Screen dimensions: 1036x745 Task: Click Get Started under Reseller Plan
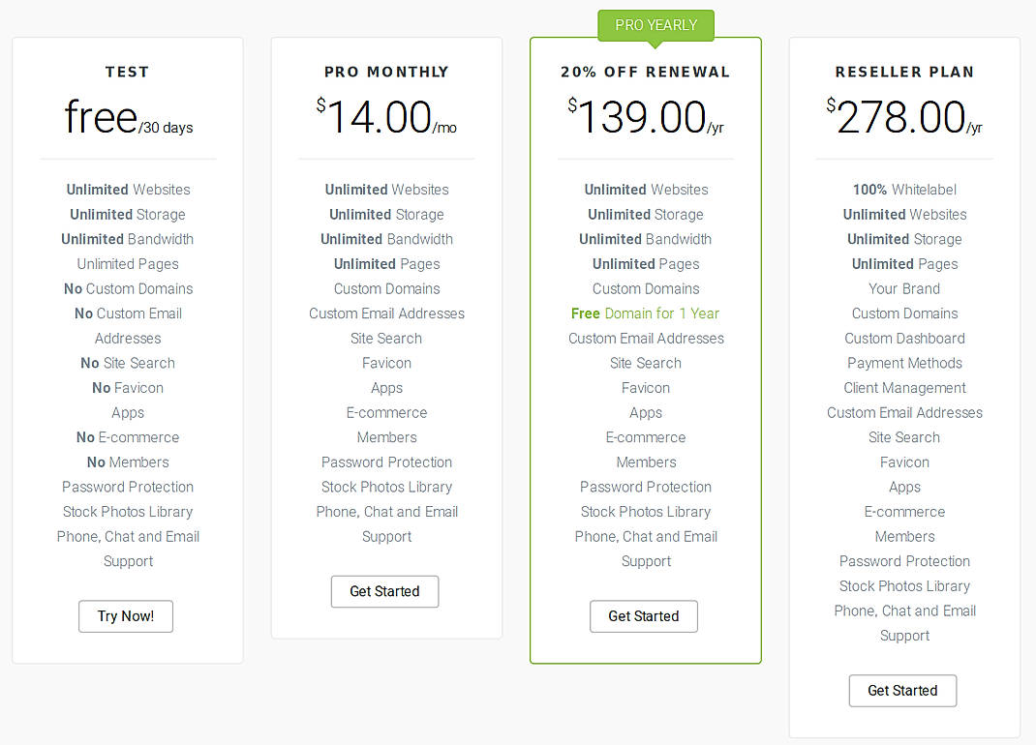click(x=902, y=691)
